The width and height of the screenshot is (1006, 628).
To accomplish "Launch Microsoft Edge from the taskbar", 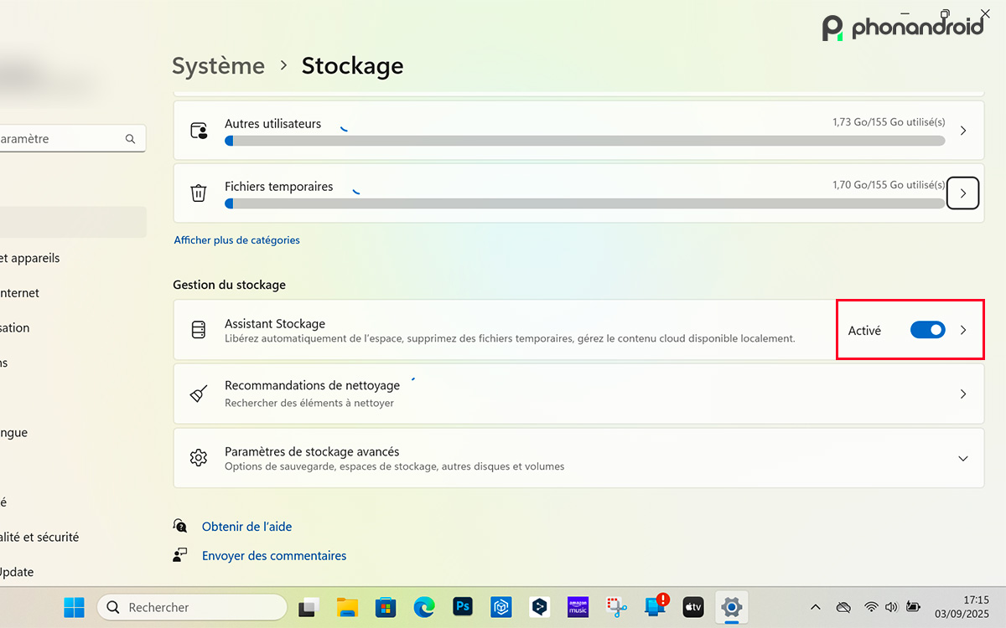I will (424, 607).
